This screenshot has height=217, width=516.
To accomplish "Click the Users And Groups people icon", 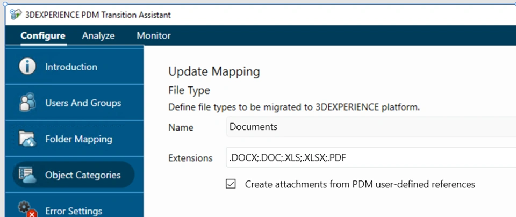I will point(27,103).
